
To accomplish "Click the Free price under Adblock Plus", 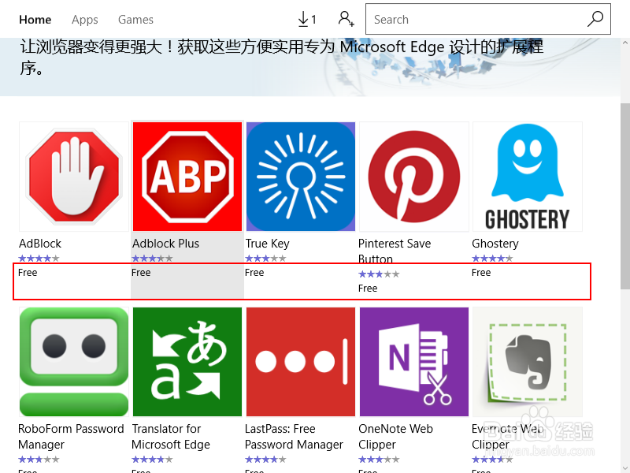I will pos(141,273).
